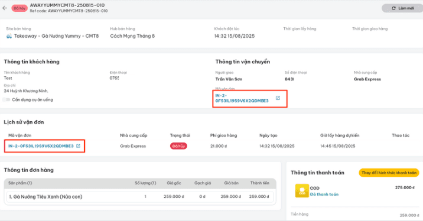Click the Đã hủy status badge in header
Image resolution: width=423 pixels, height=221 pixels.
19,8
